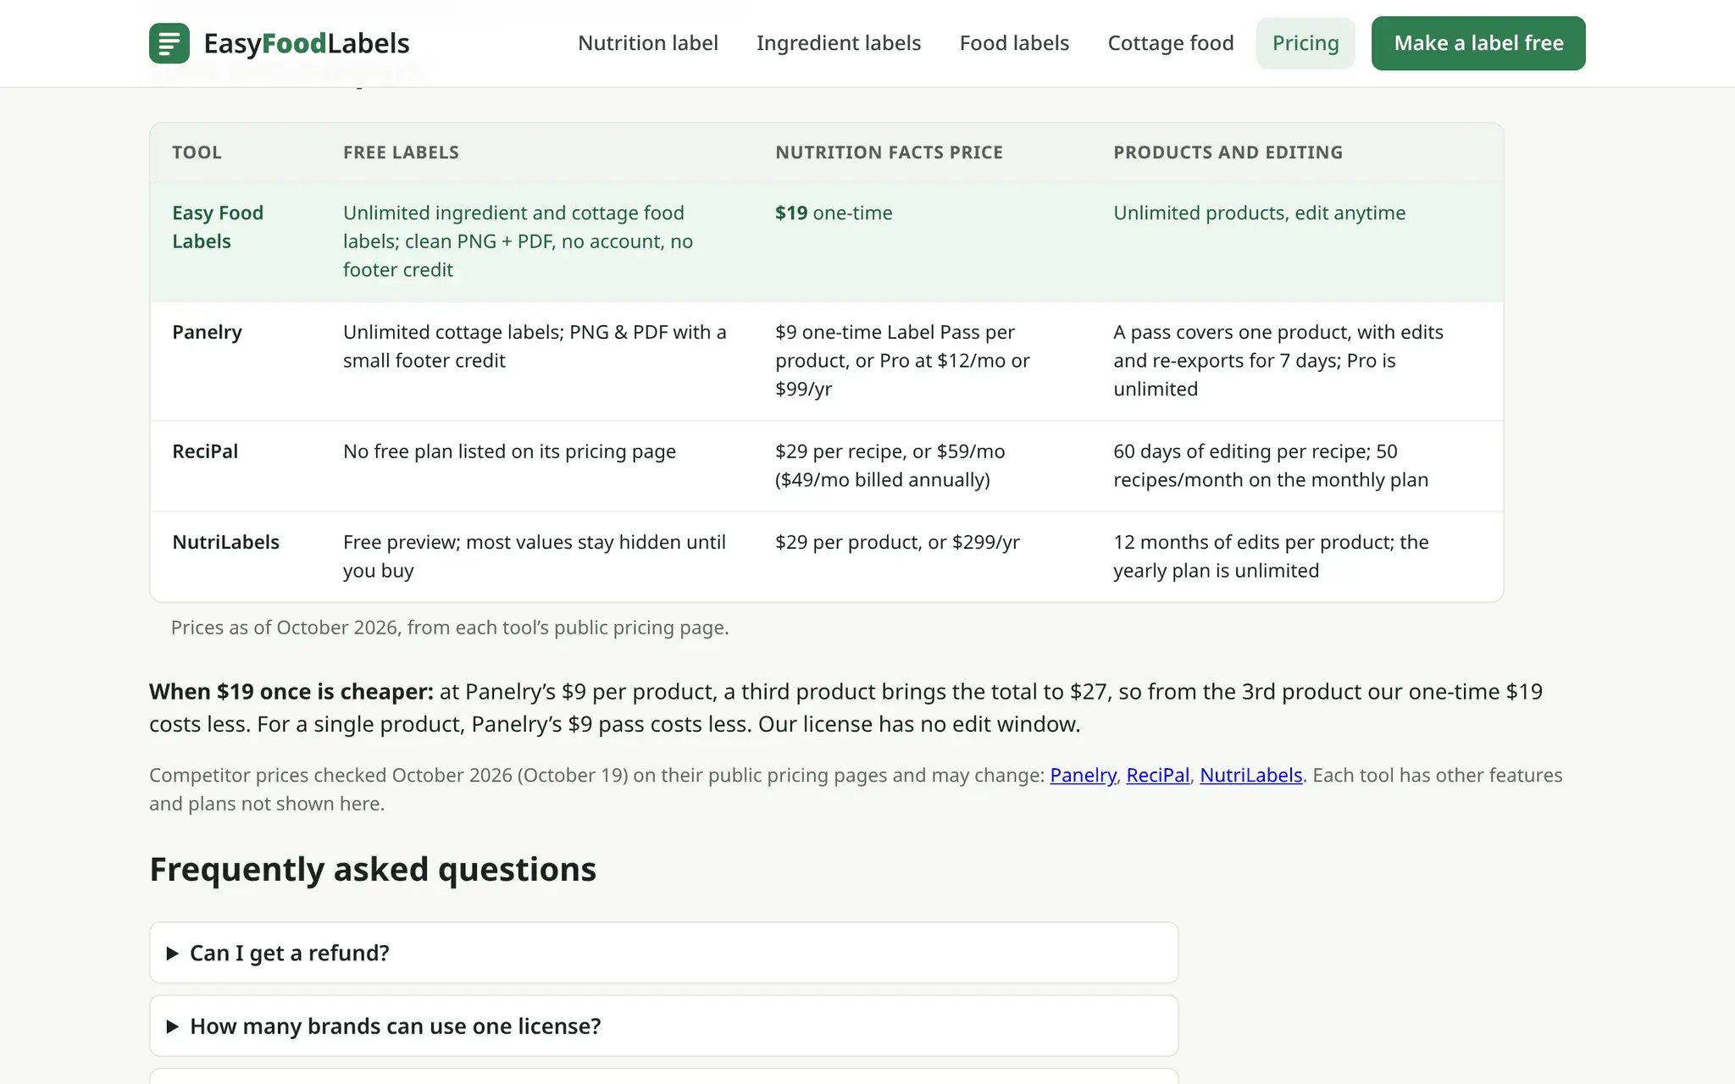The image size is (1735, 1084).
Task: Expand the 'Can I get a refund?' question
Action: click(664, 953)
